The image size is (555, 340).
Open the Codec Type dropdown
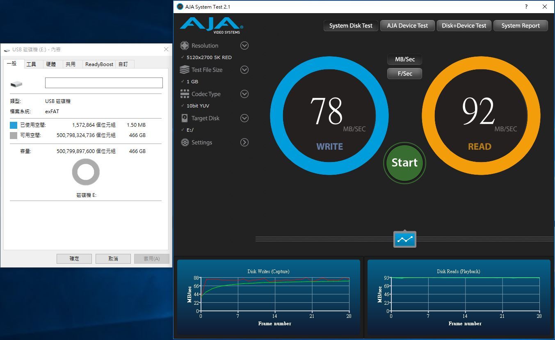244,94
